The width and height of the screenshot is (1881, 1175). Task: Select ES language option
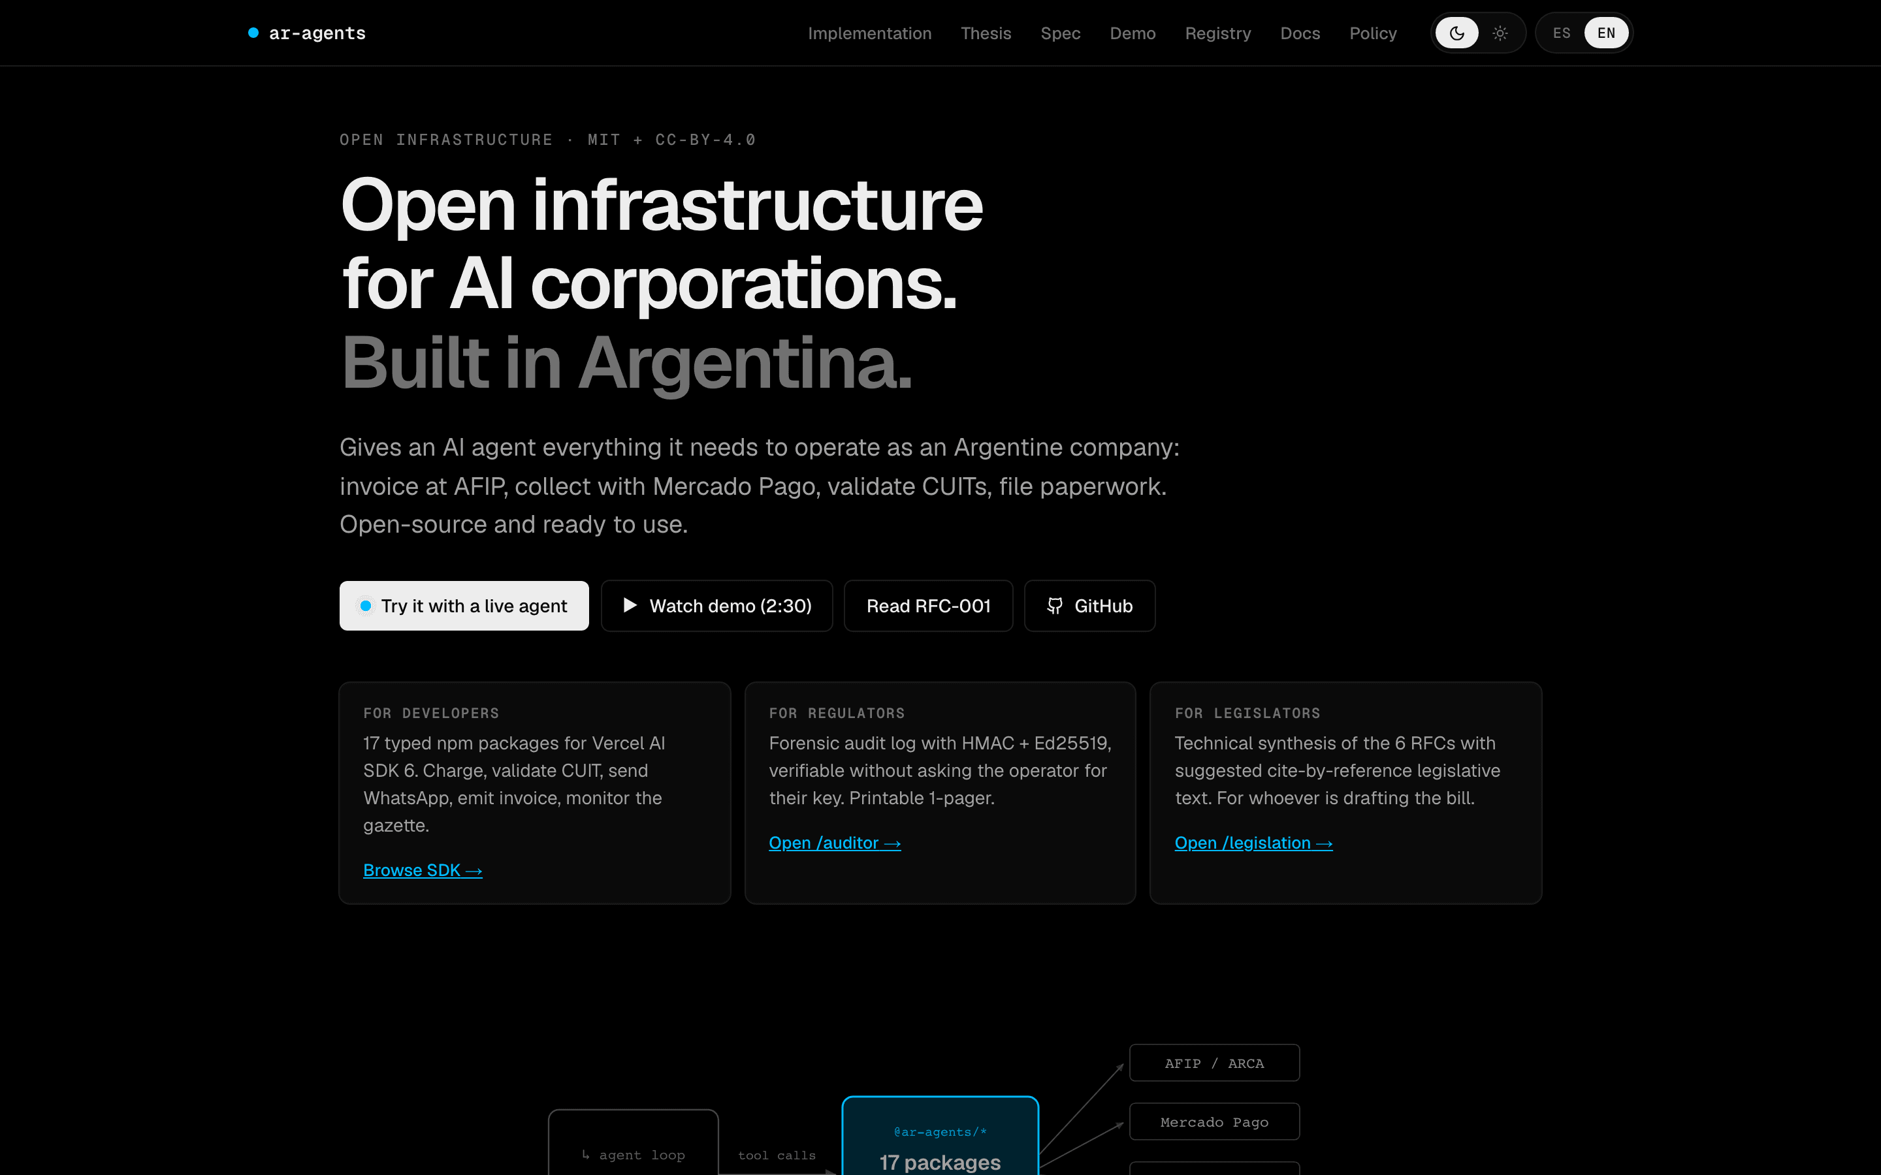tap(1562, 33)
